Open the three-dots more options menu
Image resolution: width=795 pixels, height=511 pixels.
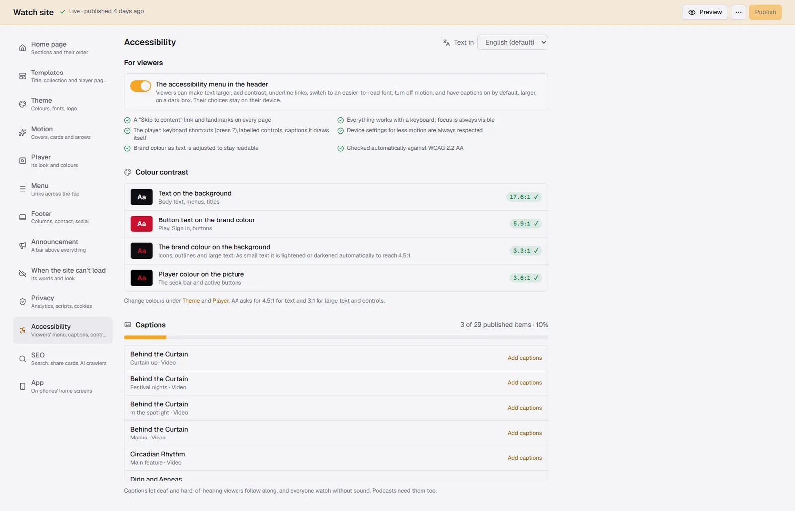(738, 12)
